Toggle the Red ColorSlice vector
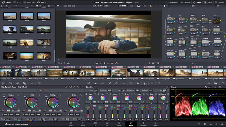This screenshot has width=226, height=127. pos(86,94)
